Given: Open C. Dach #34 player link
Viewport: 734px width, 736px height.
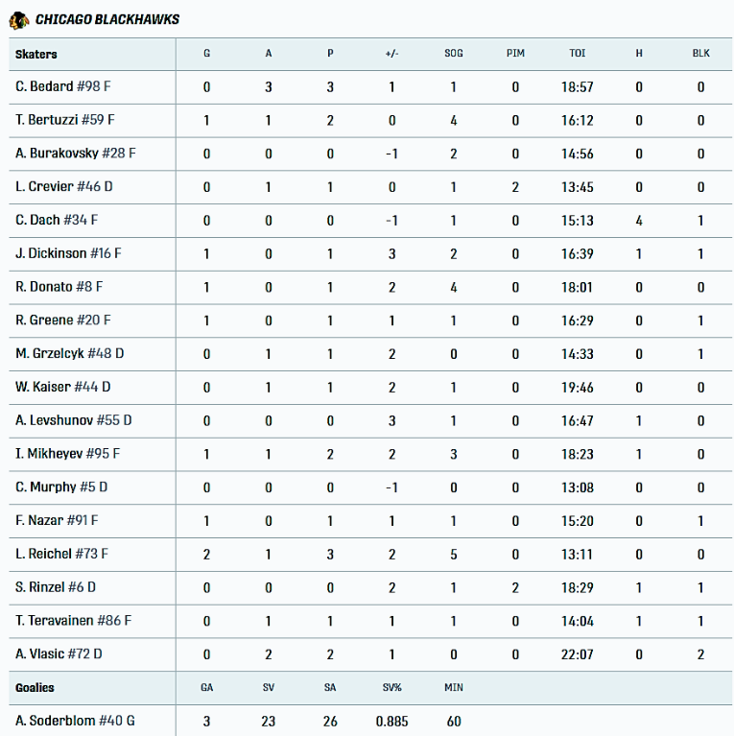Looking at the screenshot, I should coord(57,221).
